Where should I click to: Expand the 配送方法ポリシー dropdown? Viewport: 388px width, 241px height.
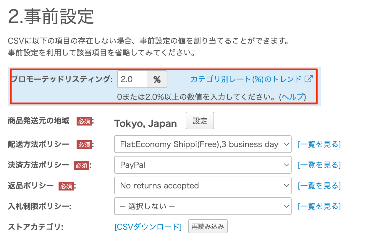(x=203, y=144)
